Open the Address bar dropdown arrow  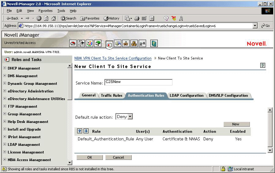tap(255, 26)
